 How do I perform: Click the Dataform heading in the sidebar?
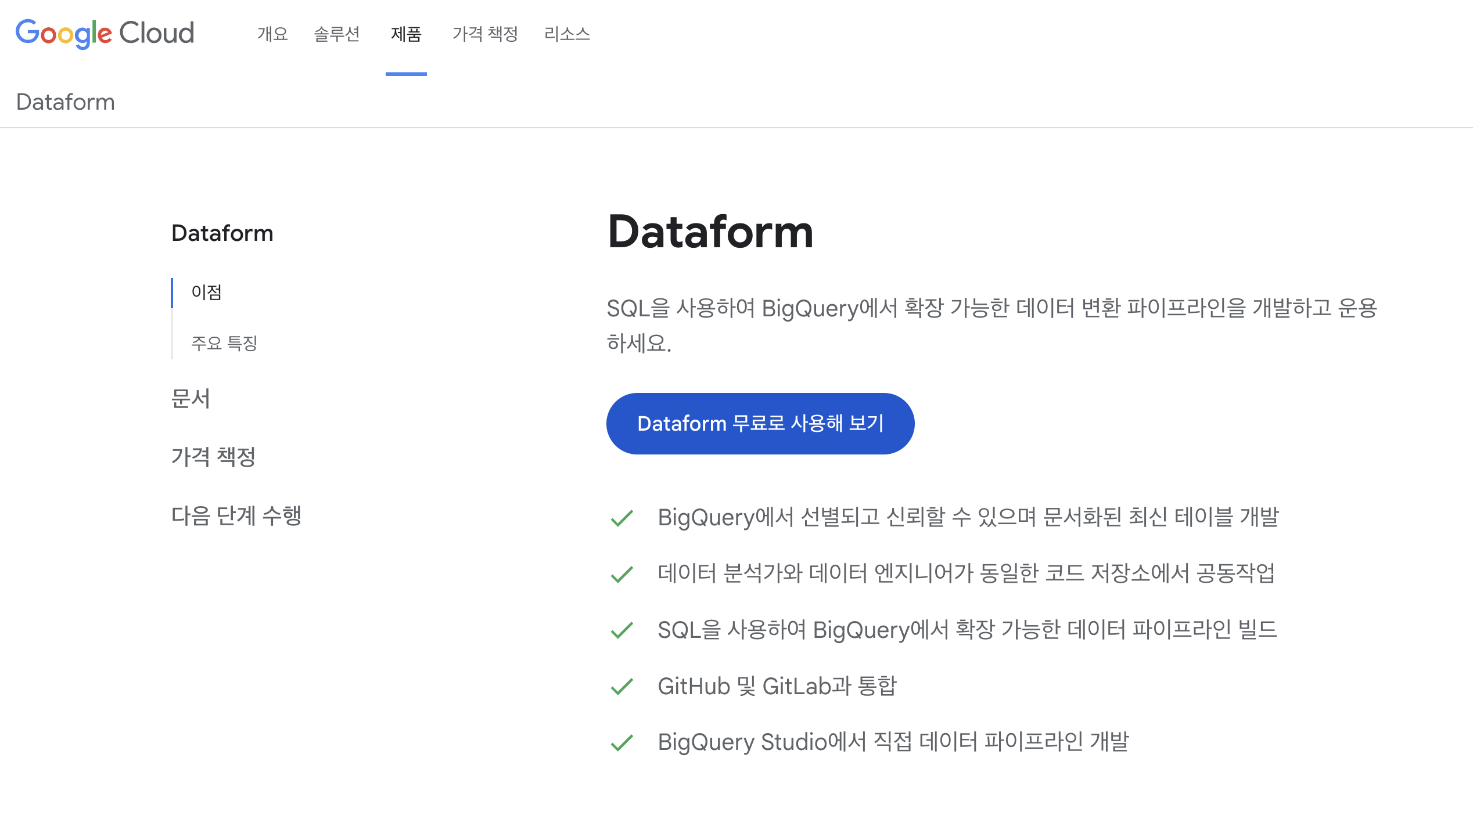tap(222, 233)
